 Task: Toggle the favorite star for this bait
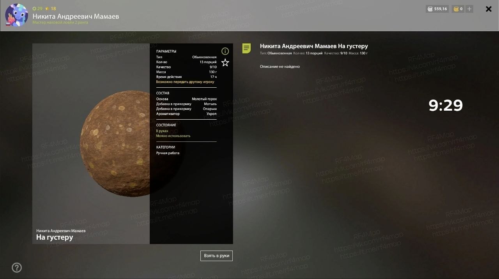pyautogui.click(x=225, y=62)
